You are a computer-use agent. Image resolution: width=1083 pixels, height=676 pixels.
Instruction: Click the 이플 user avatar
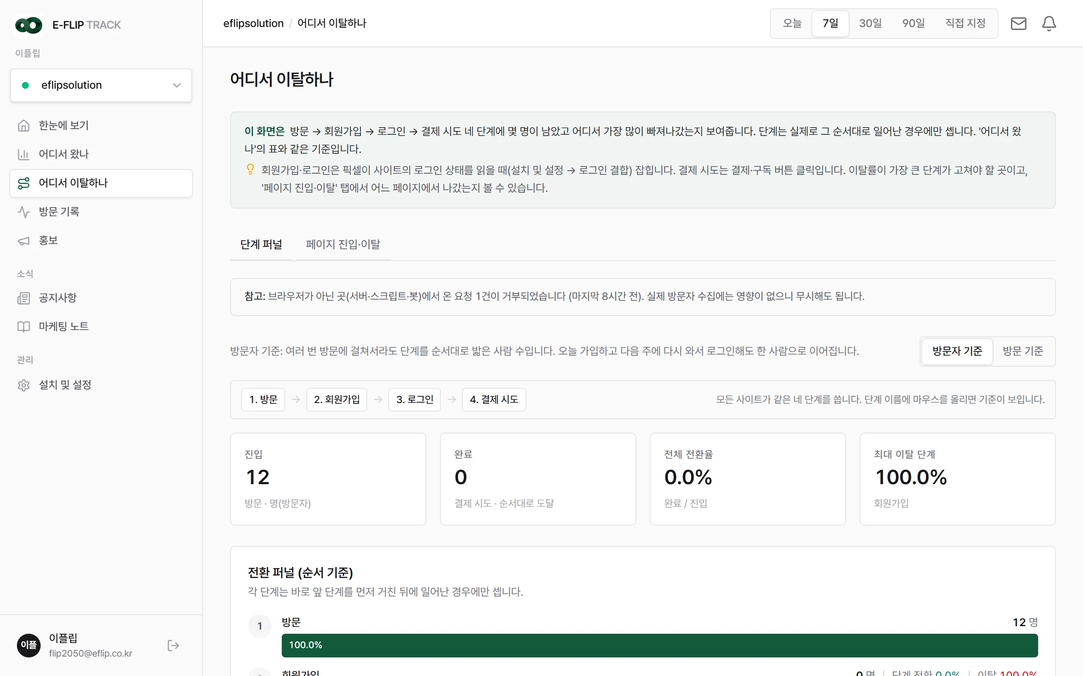pos(29,645)
